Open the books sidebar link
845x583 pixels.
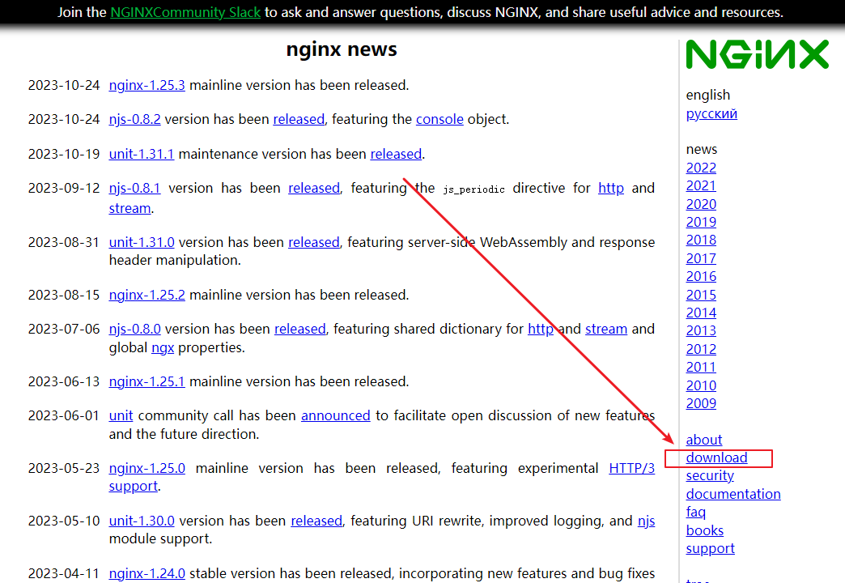coord(705,530)
